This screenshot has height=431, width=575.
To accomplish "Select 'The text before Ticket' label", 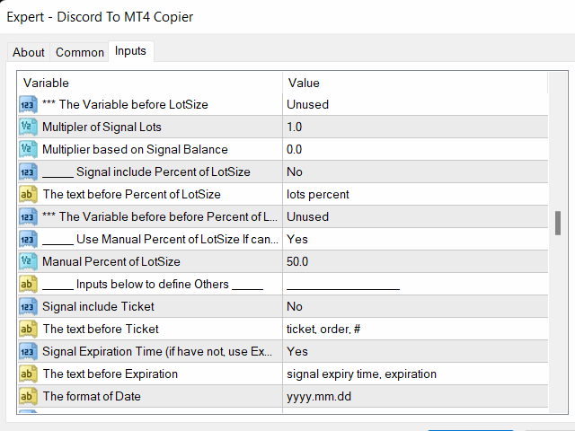I will [101, 330].
